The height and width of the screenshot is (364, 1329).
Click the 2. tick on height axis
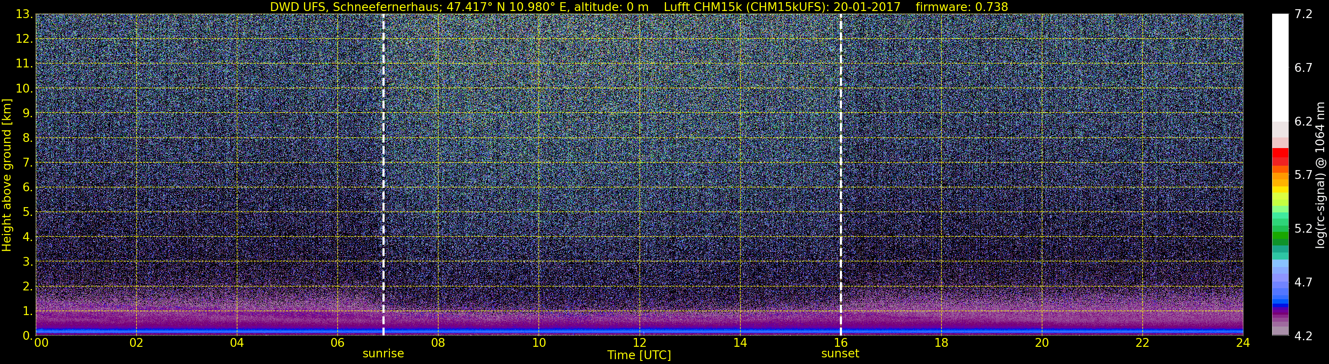coord(27,287)
